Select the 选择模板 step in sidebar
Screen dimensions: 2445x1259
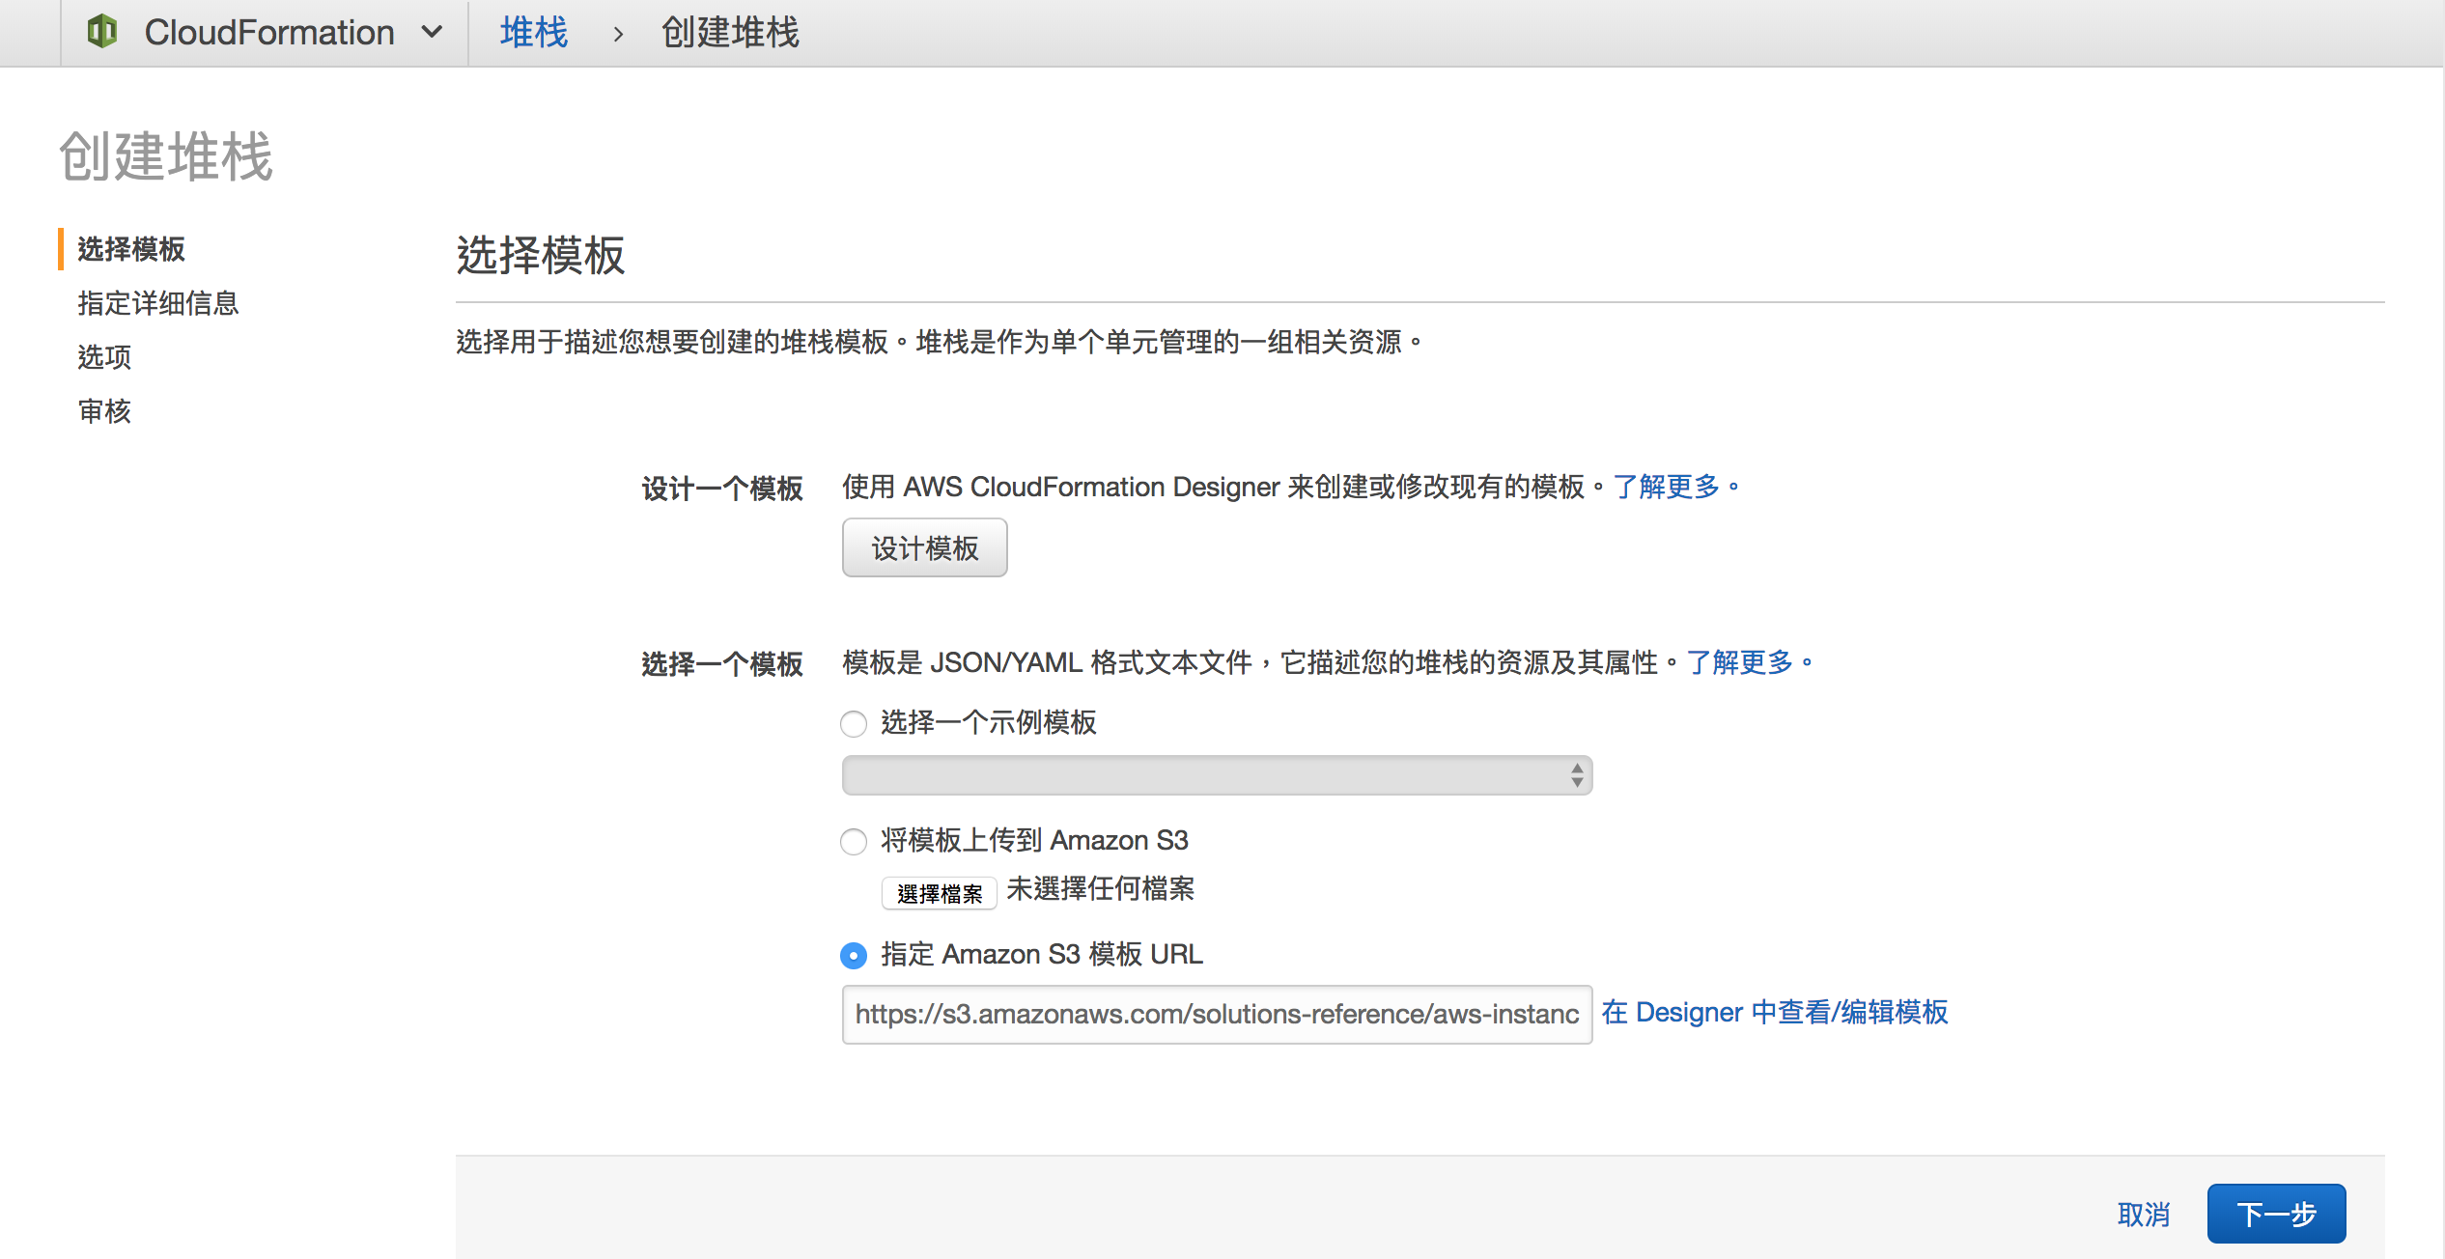pos(131,249)
